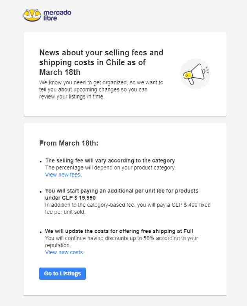Click the second bullet point dot
Image resolution: width=247 pixels, height=306 pixels.
pos(41,191)
